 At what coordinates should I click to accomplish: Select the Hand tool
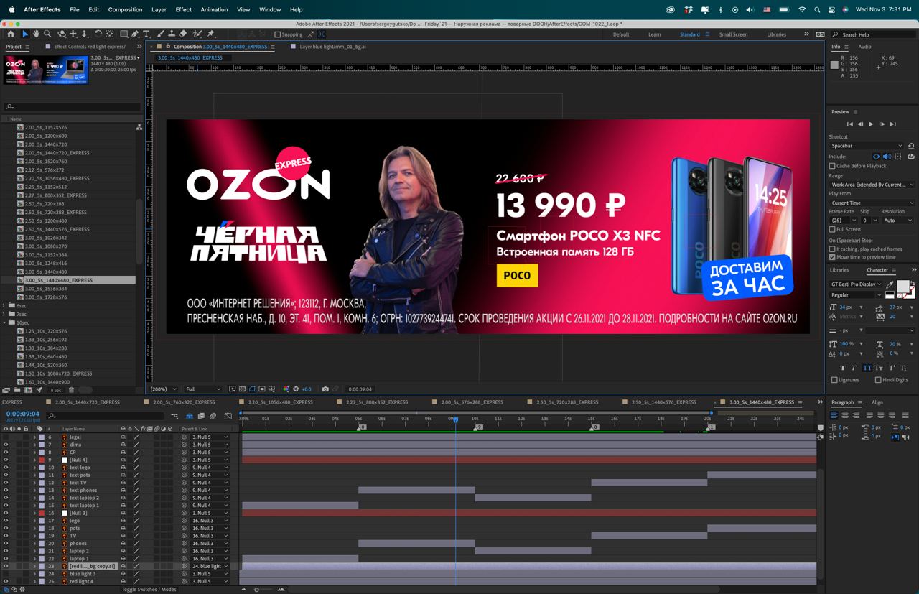36,34
